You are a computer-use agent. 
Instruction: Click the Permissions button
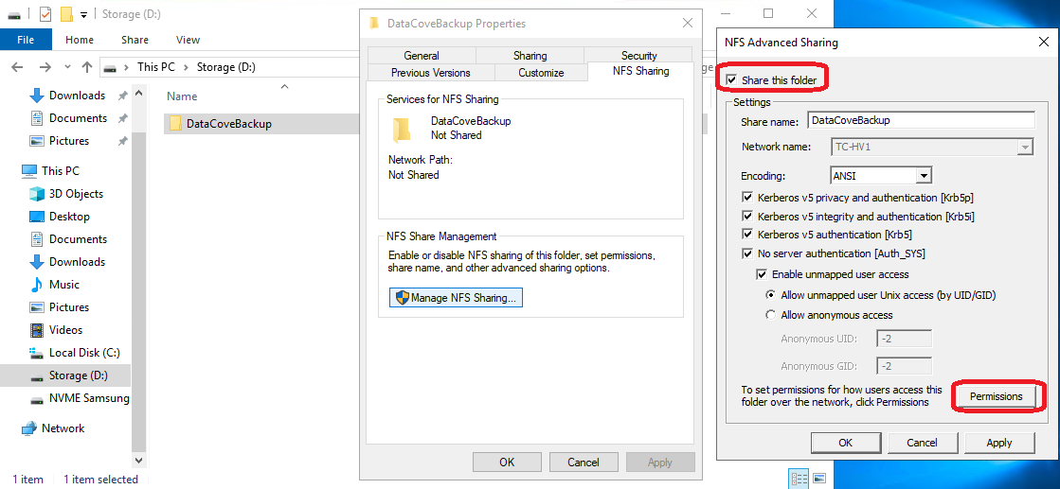(996, 396)
